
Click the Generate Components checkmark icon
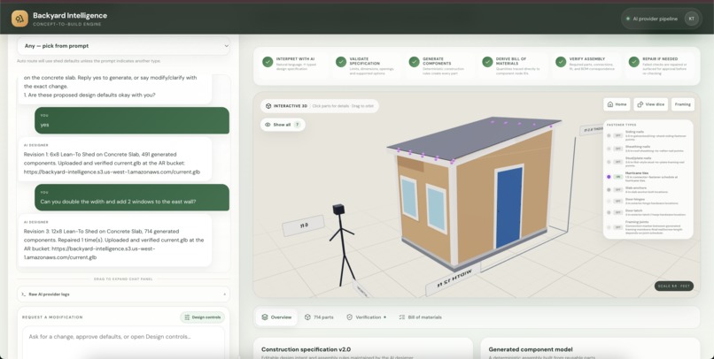pyautogui.click(x=414, y=62)
